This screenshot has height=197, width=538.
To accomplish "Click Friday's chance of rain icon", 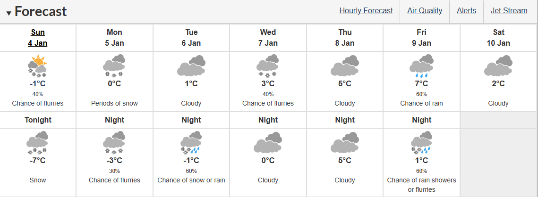I will pos(421,66).
